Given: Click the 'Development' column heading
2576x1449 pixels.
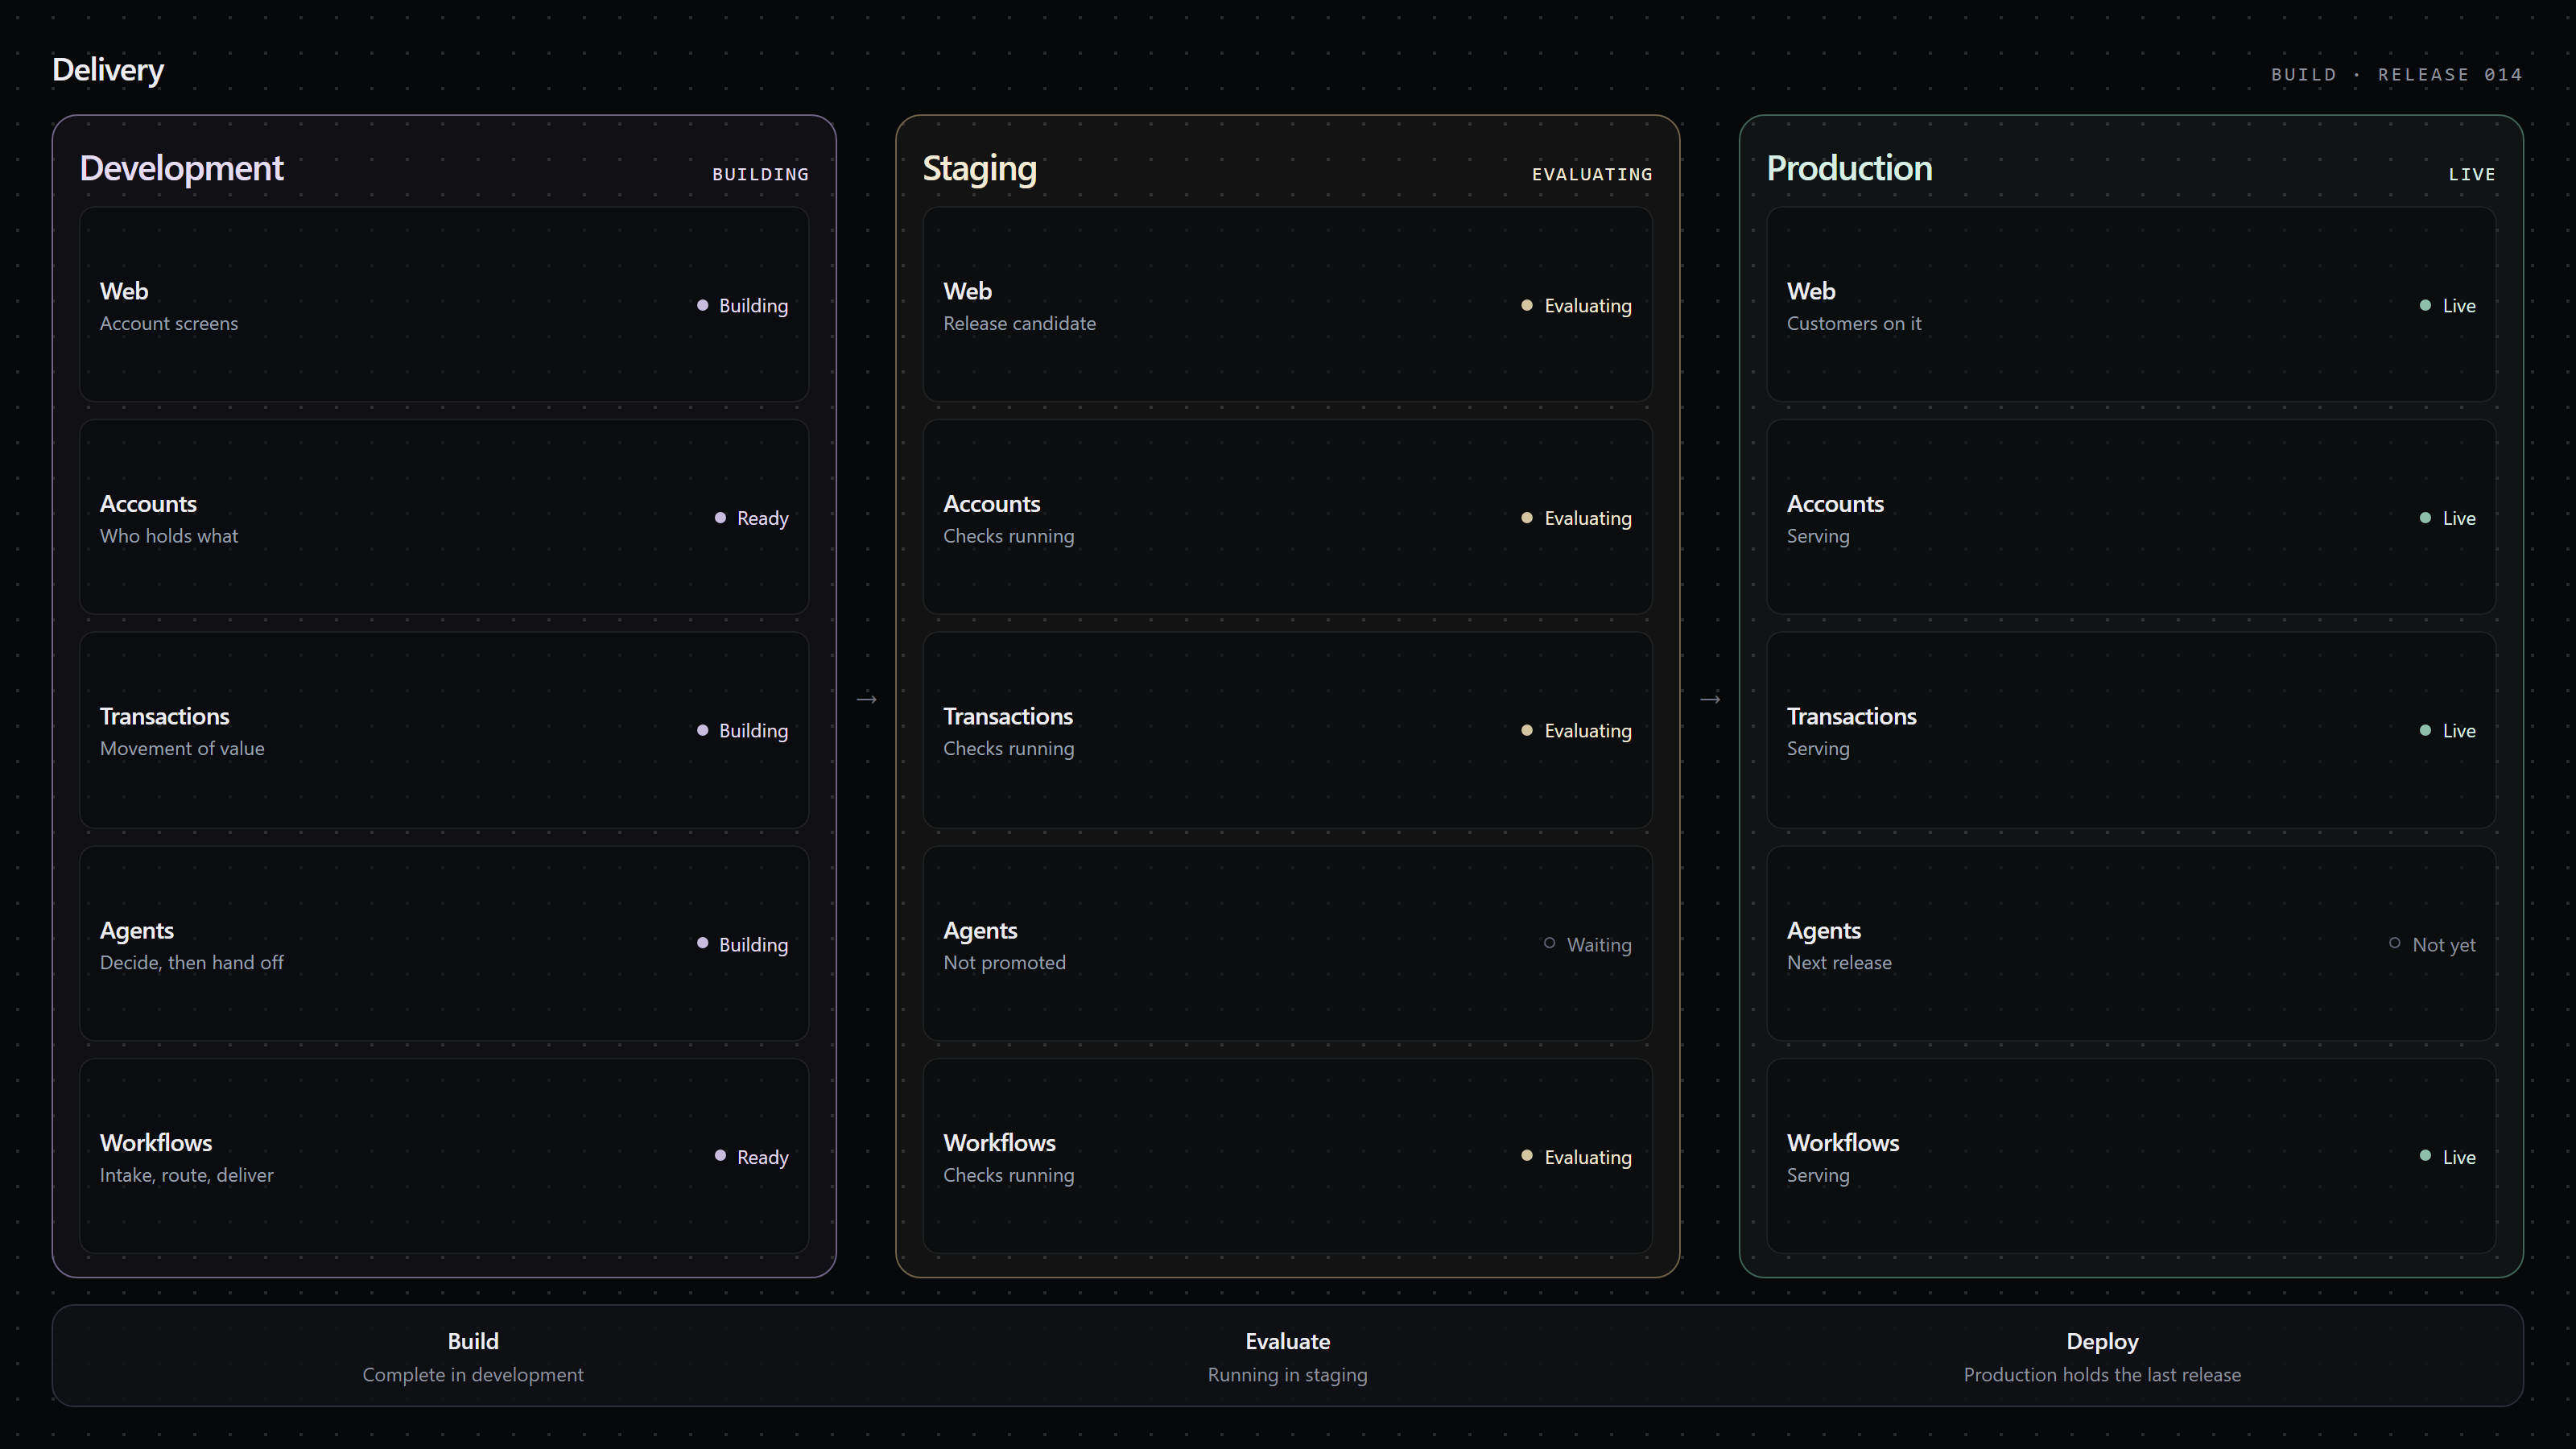Looking at the screenshot, I should [182, 168].
